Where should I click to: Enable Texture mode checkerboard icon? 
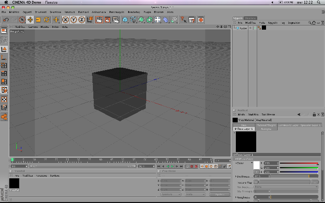pyautogui.click(x=4, y=99)
